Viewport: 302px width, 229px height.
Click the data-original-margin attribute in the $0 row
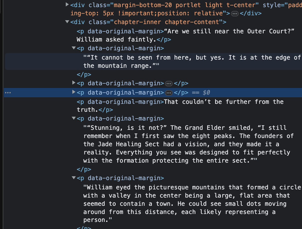124,93
